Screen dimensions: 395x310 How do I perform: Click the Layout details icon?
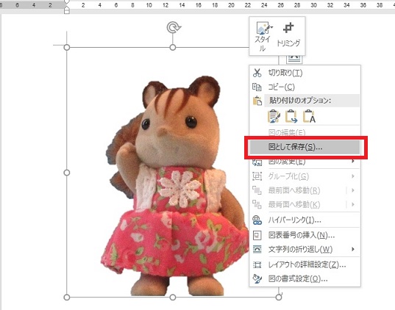pos(257,264)
